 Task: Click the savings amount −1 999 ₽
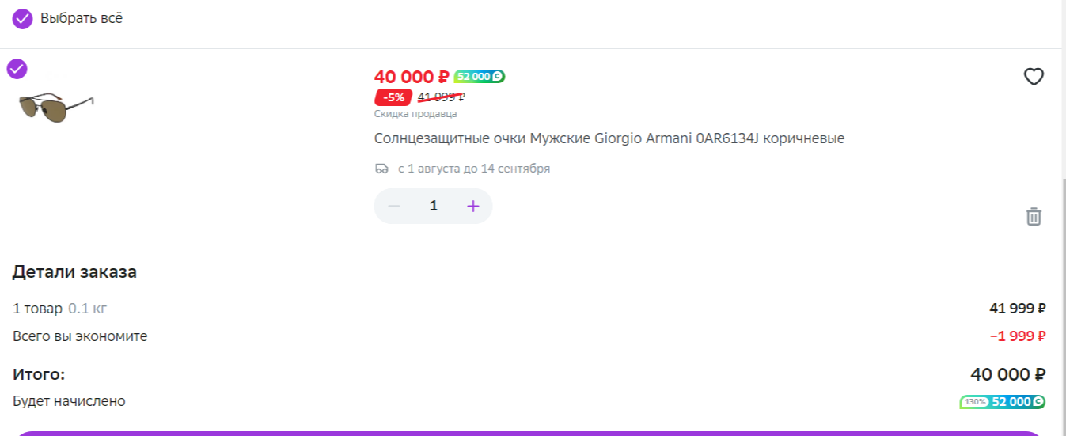[1018, 336]
